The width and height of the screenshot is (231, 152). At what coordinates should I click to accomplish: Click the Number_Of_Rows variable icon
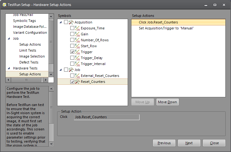[77, 40]
